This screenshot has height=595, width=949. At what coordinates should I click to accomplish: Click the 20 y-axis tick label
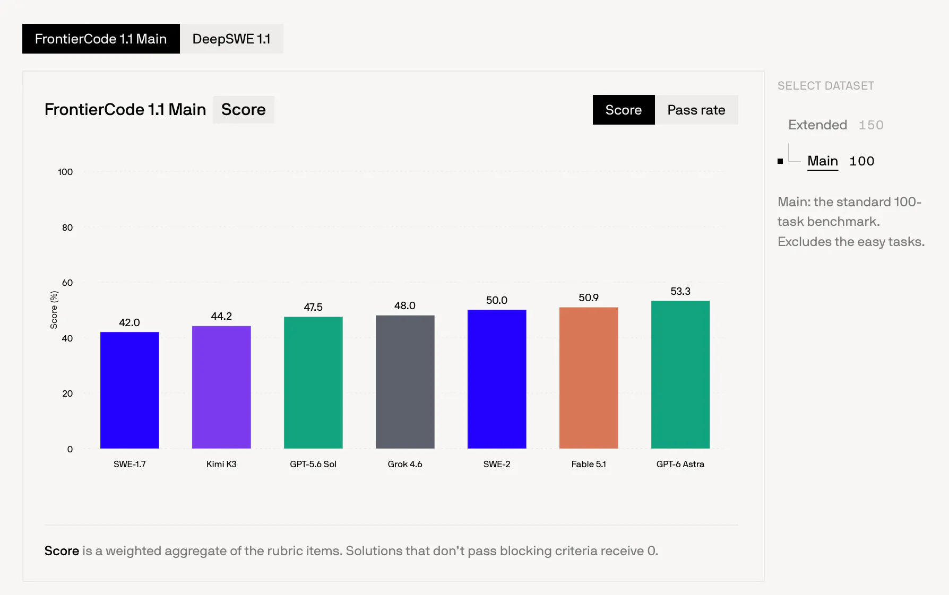click(x=67, y=393)
